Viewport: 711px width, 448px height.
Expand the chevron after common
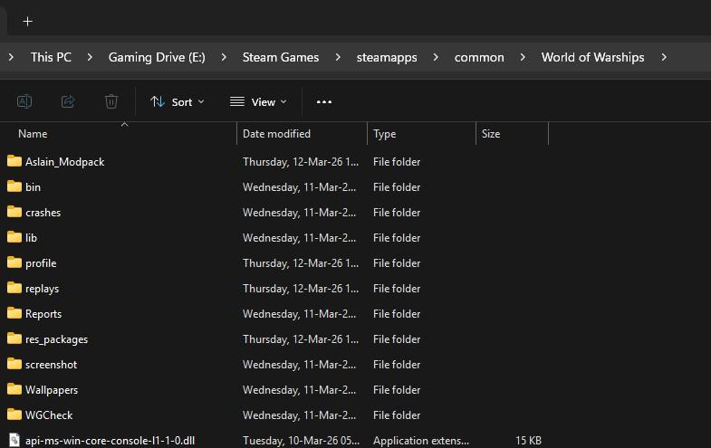[x=523, y=57]
